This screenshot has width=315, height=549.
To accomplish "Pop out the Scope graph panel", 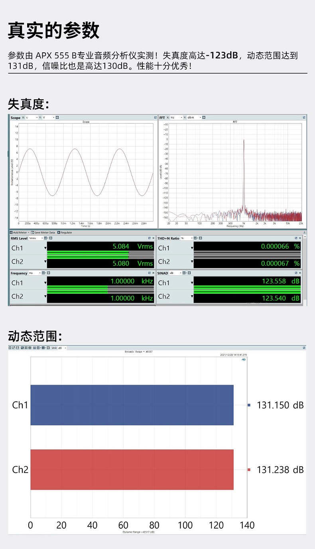I will [155, 118].
